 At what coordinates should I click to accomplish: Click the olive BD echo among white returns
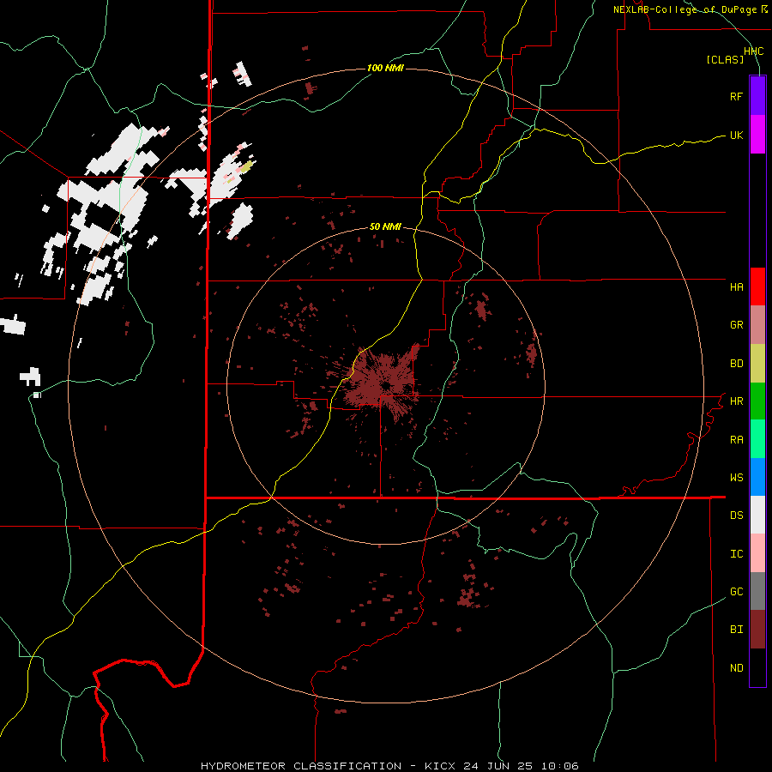[247, 166]
